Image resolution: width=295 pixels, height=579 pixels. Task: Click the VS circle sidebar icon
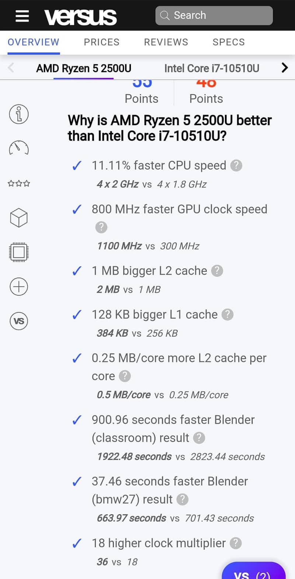tap(19, 321)
